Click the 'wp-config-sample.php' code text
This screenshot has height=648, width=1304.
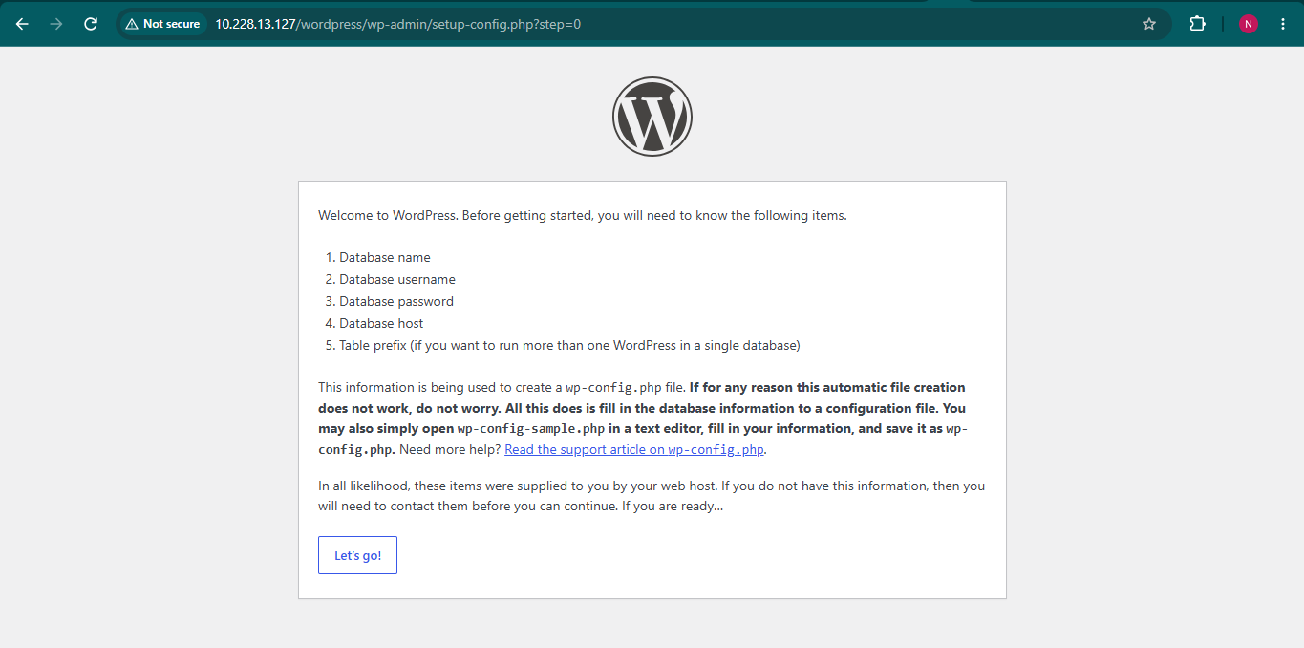tap(531, 429)
